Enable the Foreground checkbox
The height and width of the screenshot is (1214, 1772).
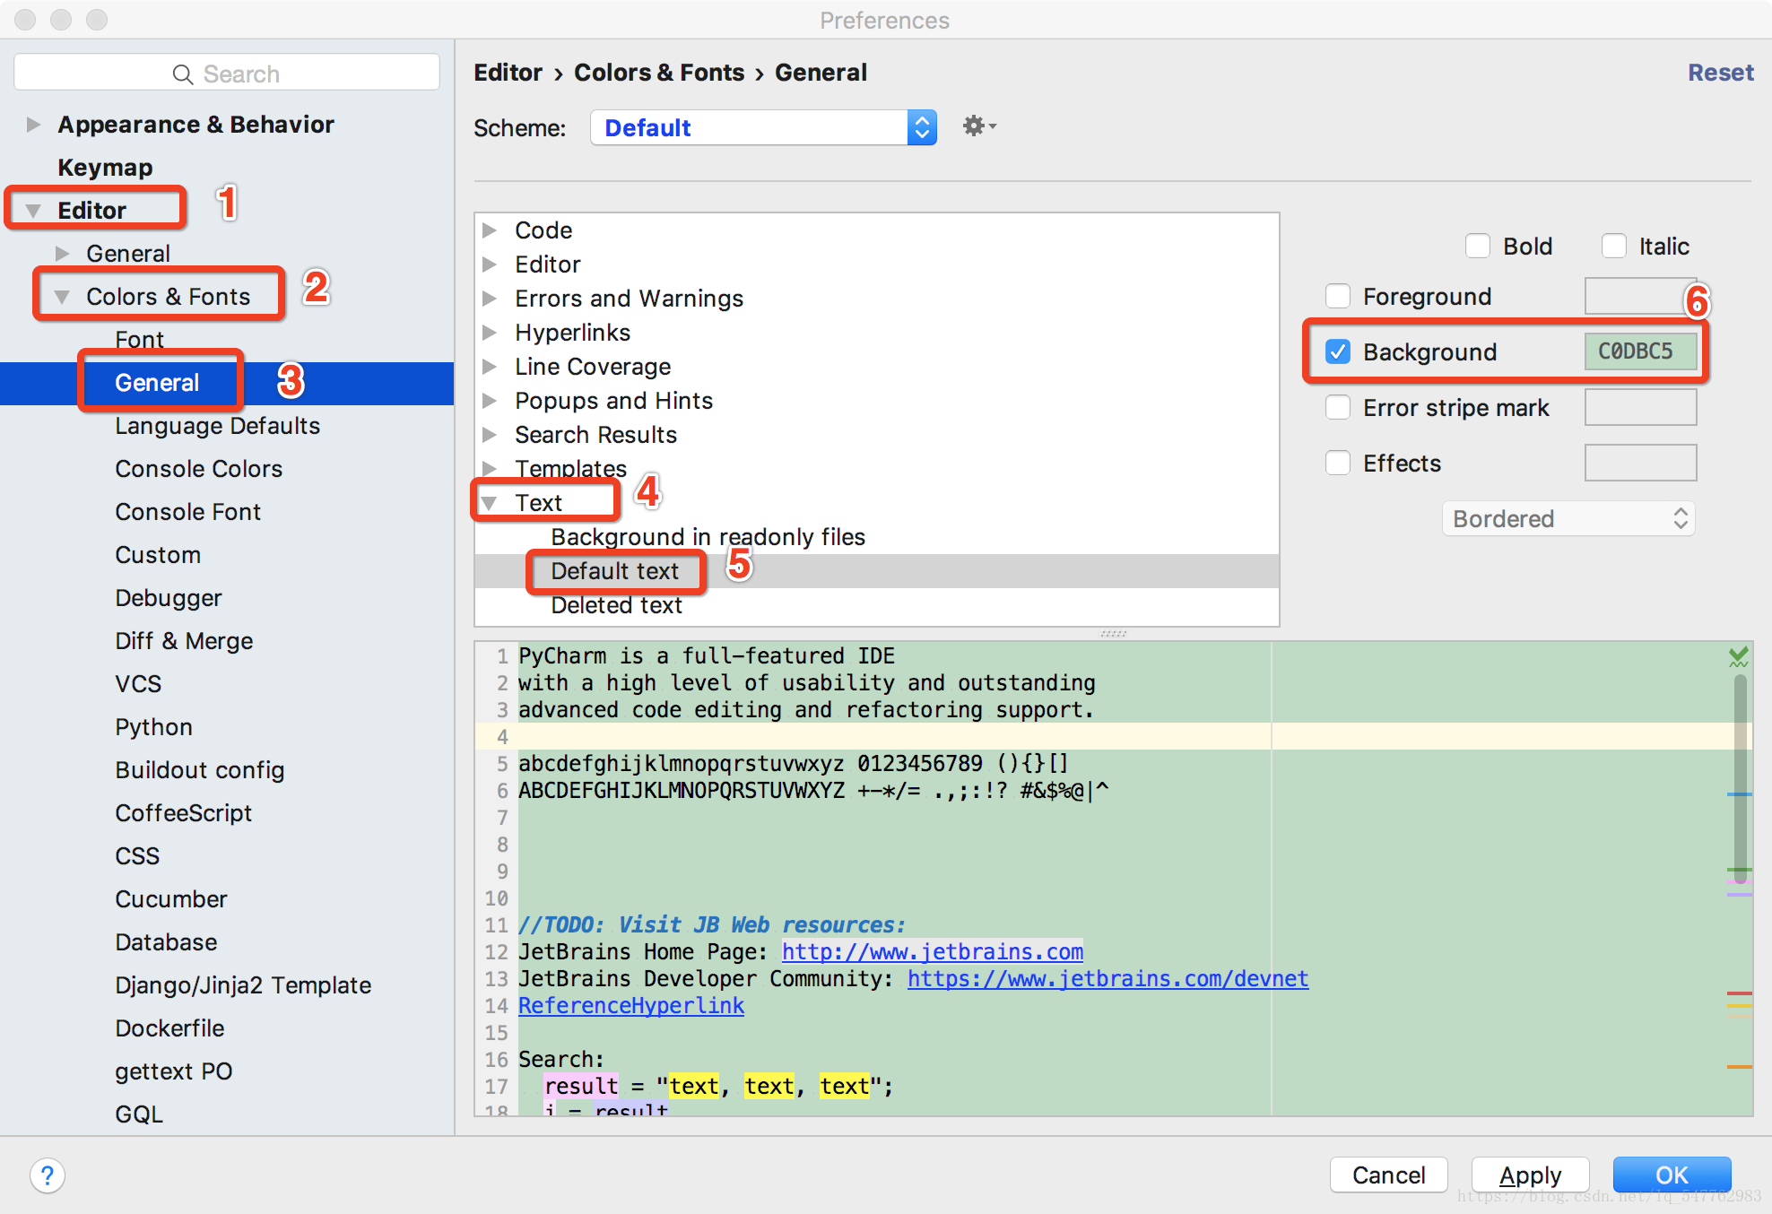(1338, 296)
